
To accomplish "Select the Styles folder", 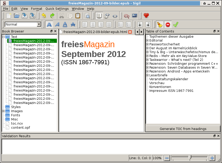I will [x=16, y=107].
